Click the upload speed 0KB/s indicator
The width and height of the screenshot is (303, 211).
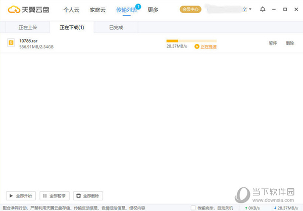[x=252, y=208]
